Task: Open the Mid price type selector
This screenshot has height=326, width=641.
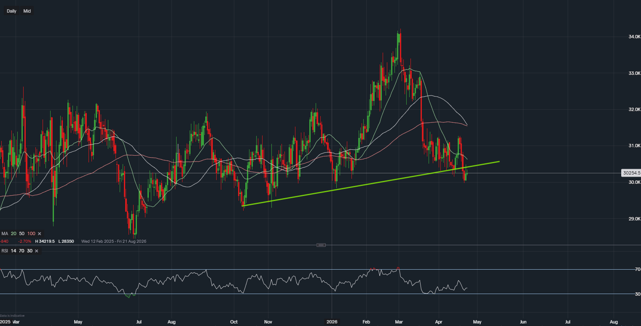Action: pyautogui.click(x=27, y=11)
